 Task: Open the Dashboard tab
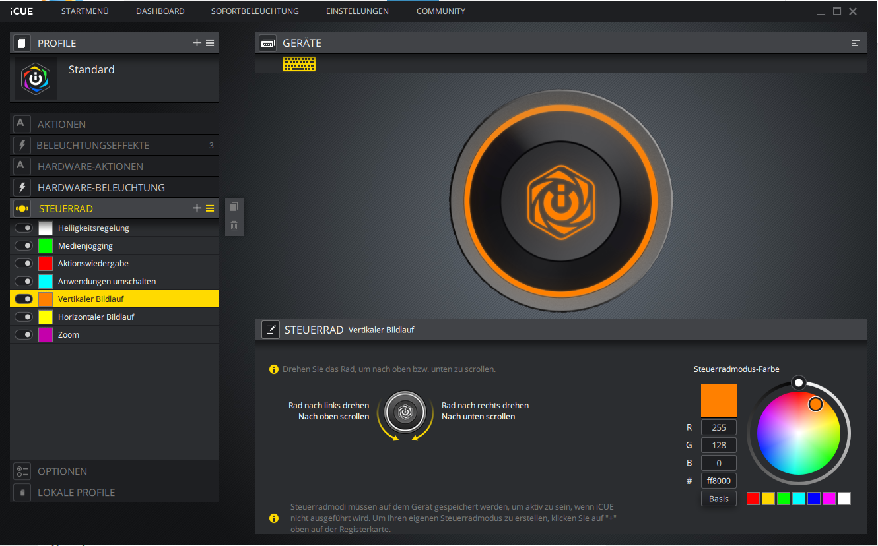[x=160, y=11]
